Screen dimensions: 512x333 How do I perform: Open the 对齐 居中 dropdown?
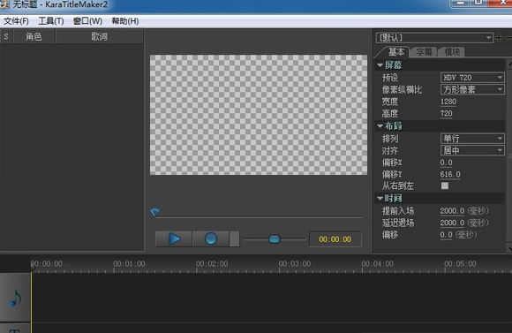tap(472, 150)
